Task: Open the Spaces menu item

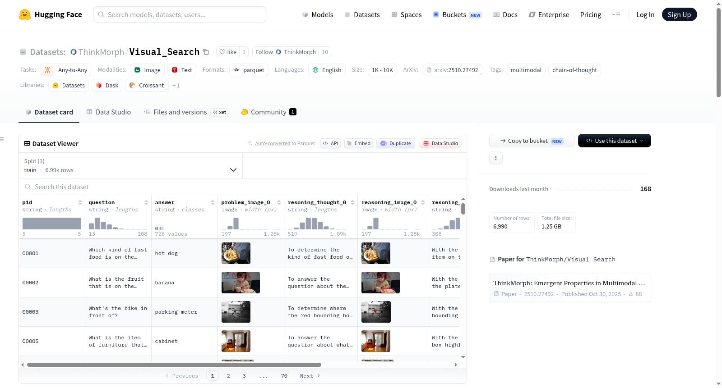Action: (406, 14)
